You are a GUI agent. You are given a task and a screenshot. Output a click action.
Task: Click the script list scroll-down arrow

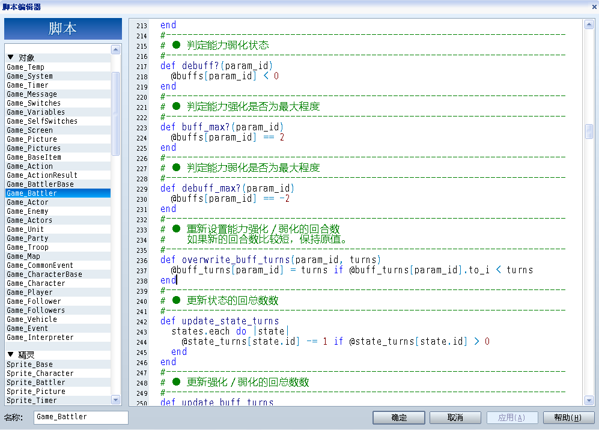coord(115,400)
